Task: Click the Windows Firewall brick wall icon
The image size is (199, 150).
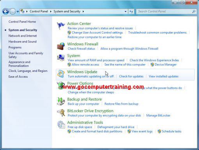Action: [x=61, y=46]
